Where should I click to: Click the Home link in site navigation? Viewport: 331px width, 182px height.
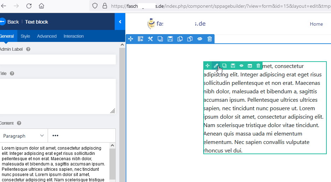(316, 24)
